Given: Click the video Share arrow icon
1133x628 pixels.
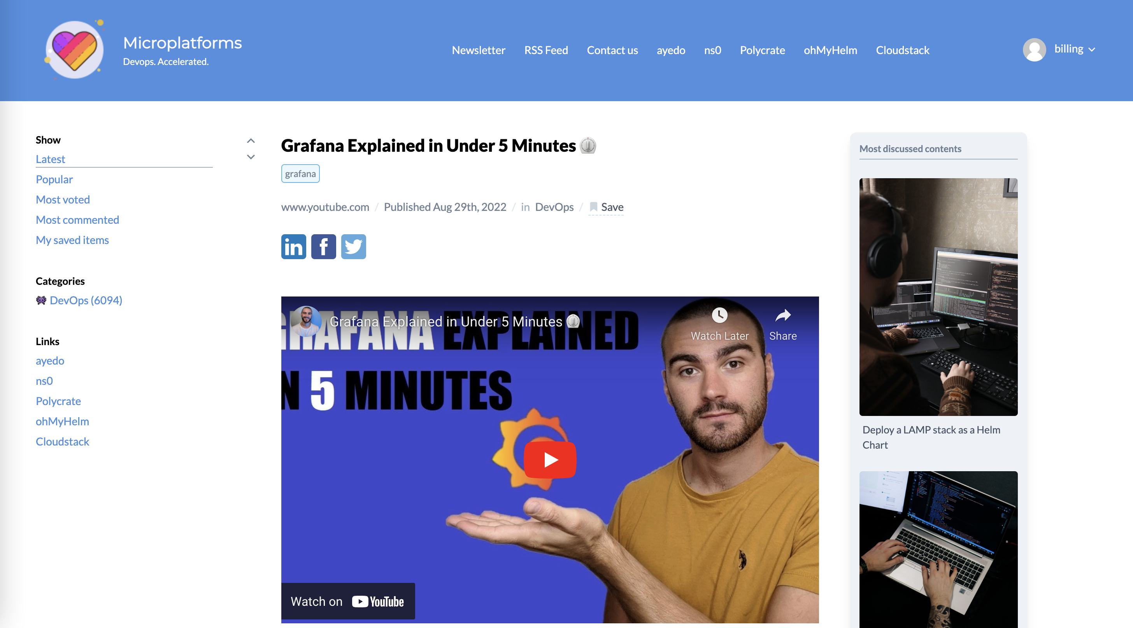Looking at the screenshot, I should 783,315.
